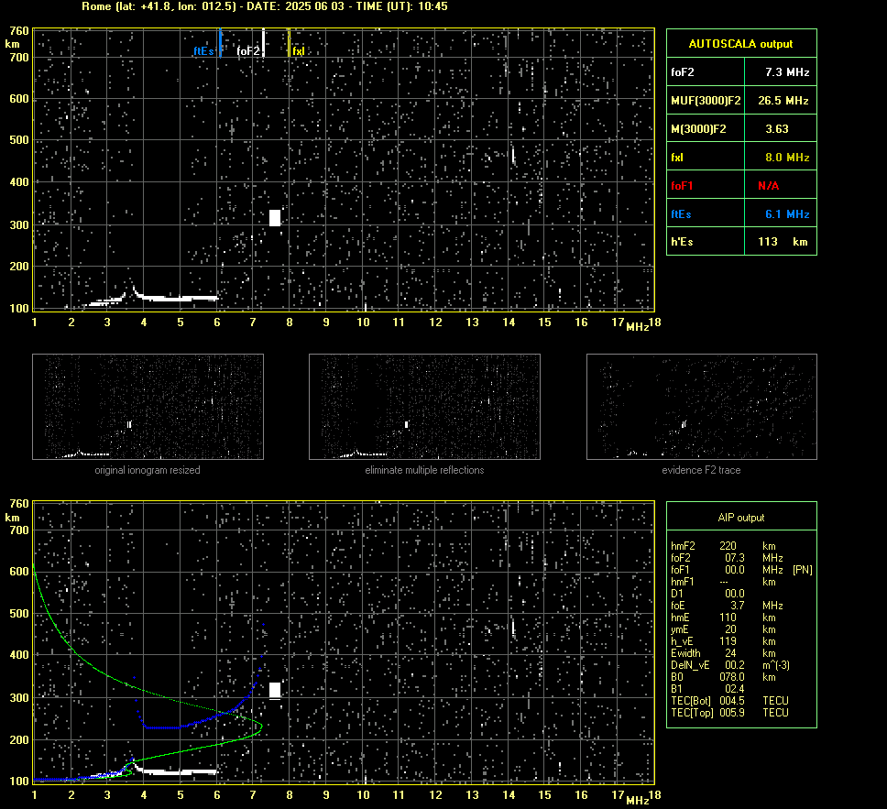The width and height of the screenshot is (887, 809).
Task: Click the hmE value '110' in AIP output
Action: 728,618
